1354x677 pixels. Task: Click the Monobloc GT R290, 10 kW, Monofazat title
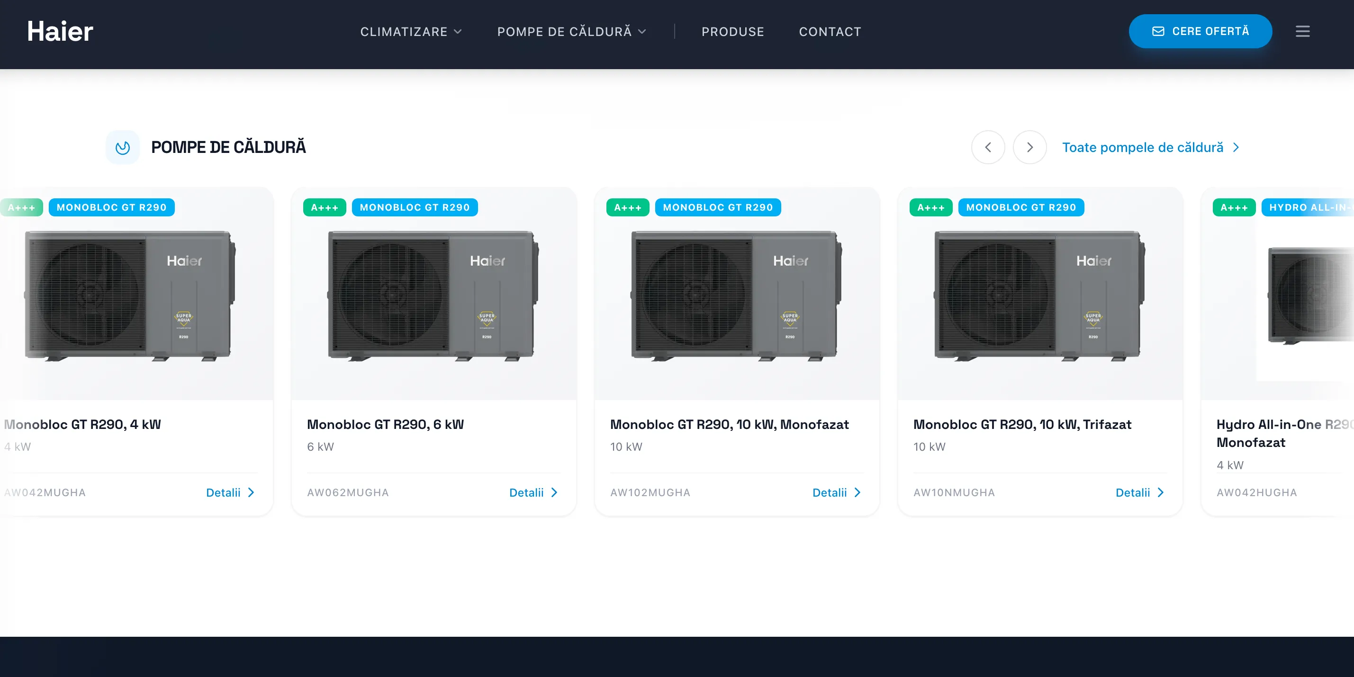pyautogui.click(x=729, y=424)
